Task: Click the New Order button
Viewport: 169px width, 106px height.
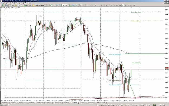Action: pos(28,5)
